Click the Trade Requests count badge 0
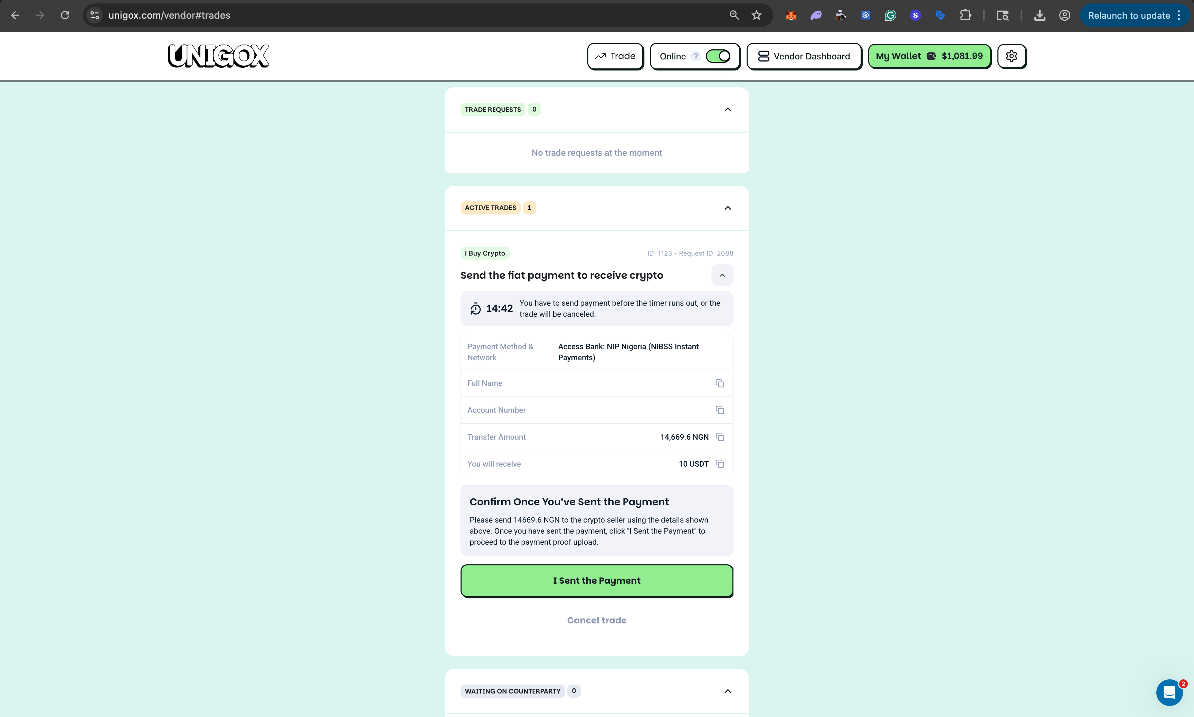1194x717 pixels. tap(534, 110)
